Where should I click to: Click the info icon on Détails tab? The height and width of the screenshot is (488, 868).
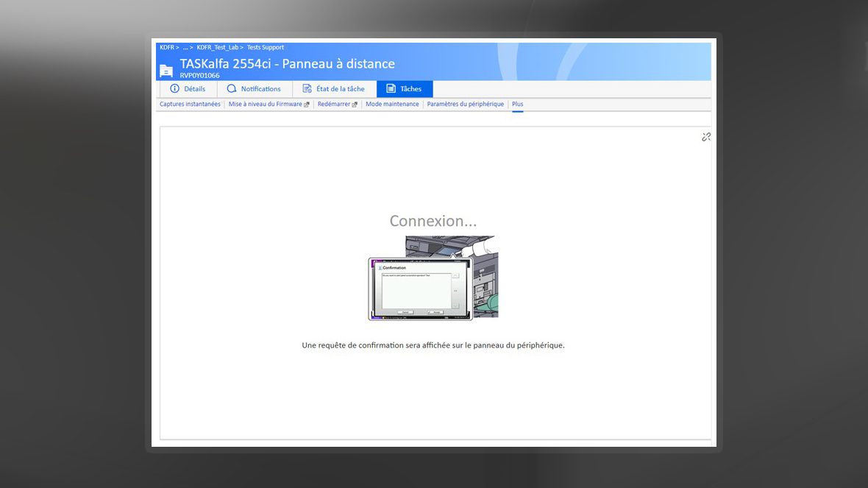click(174, 89)
